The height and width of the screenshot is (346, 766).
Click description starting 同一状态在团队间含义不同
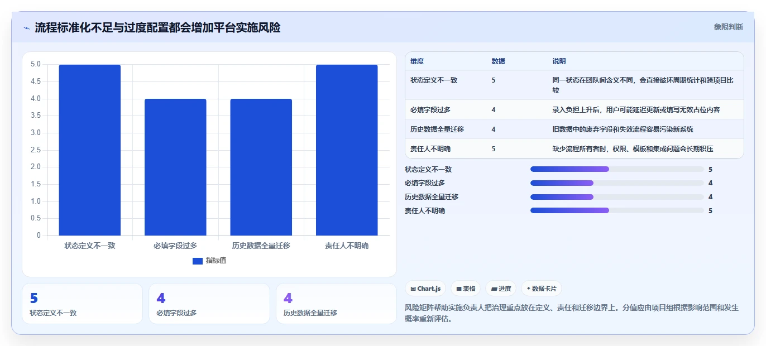tap(641, 85)
